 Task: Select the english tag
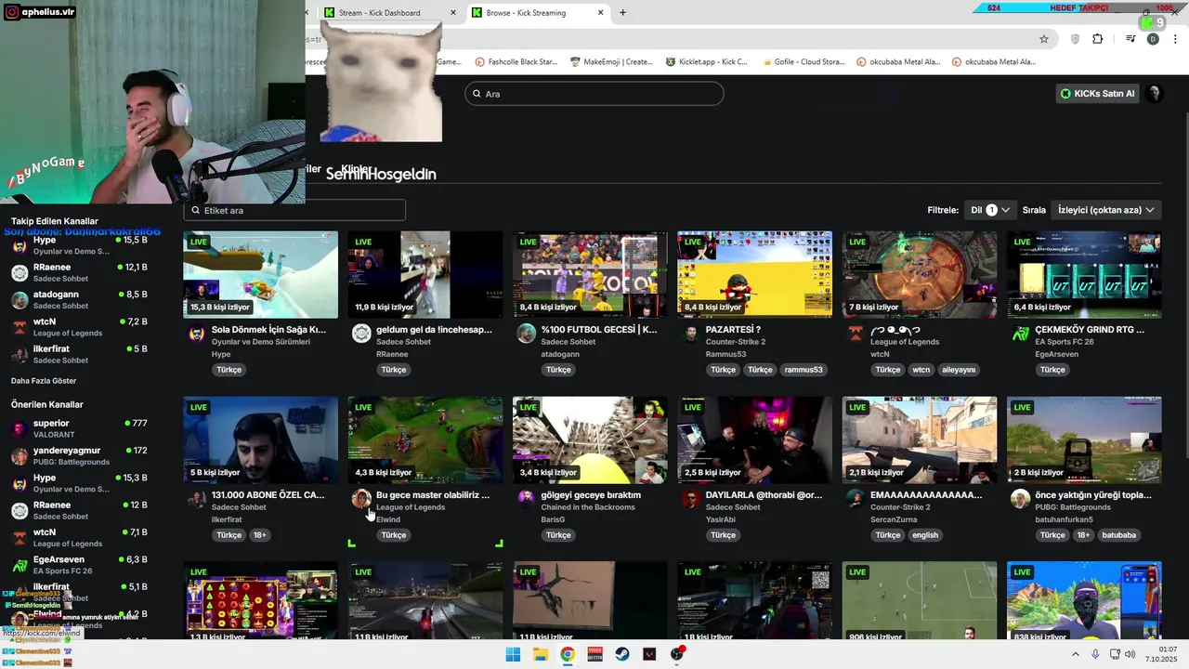pyautogui.click(x=925, y=535)
